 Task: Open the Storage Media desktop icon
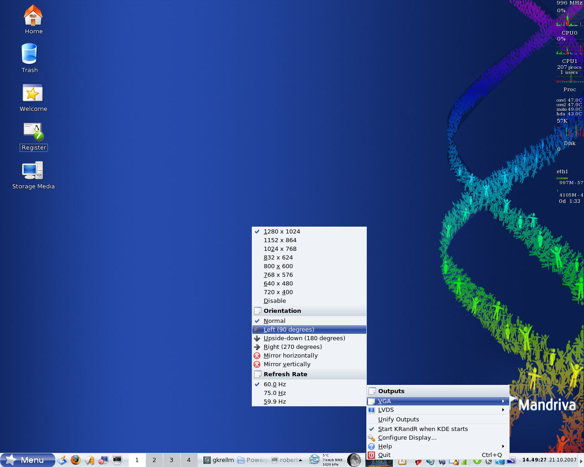coord(33,175)
